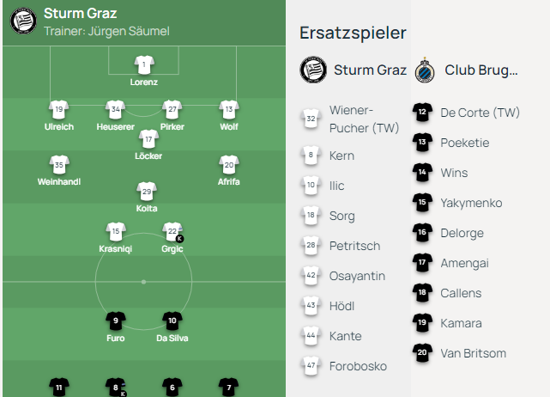Click Lorenz goalkeeper jersey number 1
550x397 pixels.
[144, 65]
